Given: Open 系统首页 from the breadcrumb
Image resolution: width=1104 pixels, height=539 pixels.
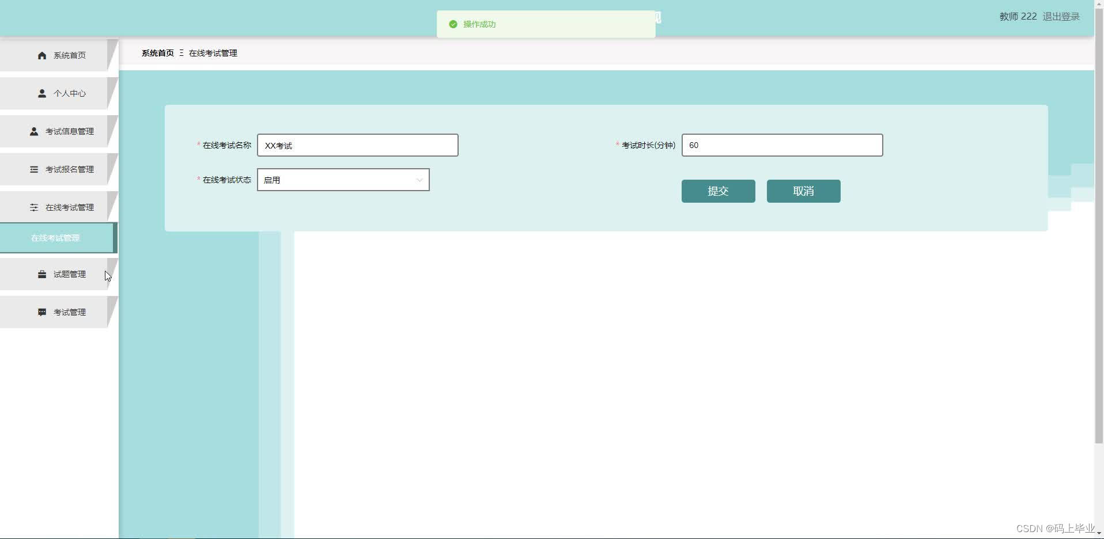Looking at the screenshot, I should (157, 52).
